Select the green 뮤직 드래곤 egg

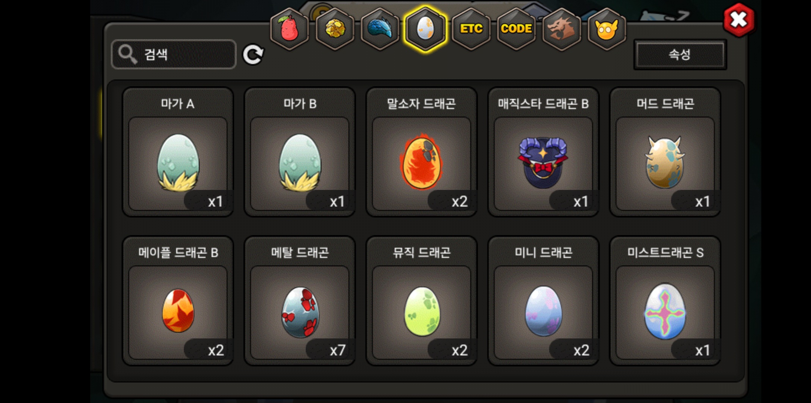(421, 301)
